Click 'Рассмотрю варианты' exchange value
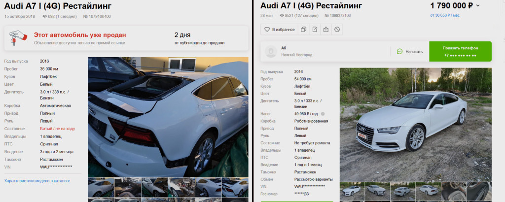This screenshot has width=505, height=202. (313, 179)
